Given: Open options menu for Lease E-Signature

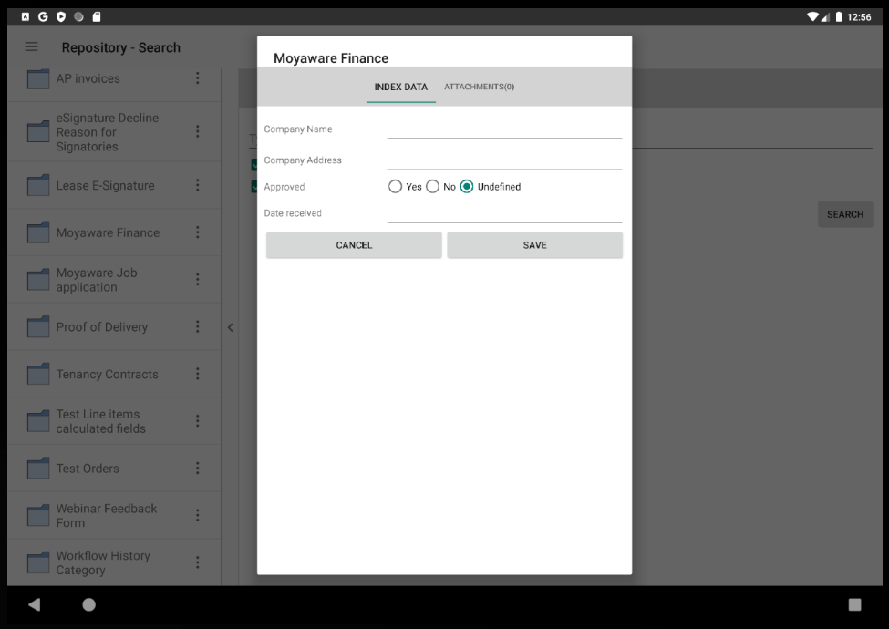Looking at the screenshot, I should 197,185.
